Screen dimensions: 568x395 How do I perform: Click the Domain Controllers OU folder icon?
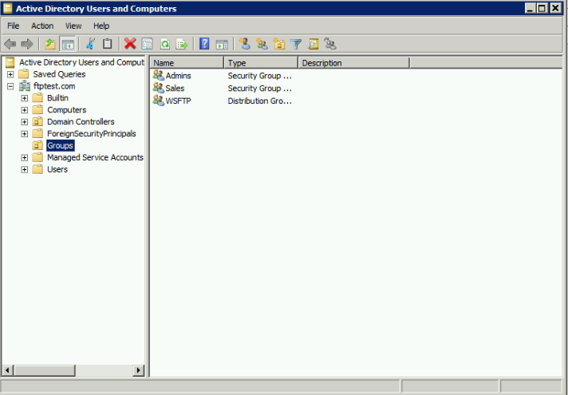click(x=37, y=122)
